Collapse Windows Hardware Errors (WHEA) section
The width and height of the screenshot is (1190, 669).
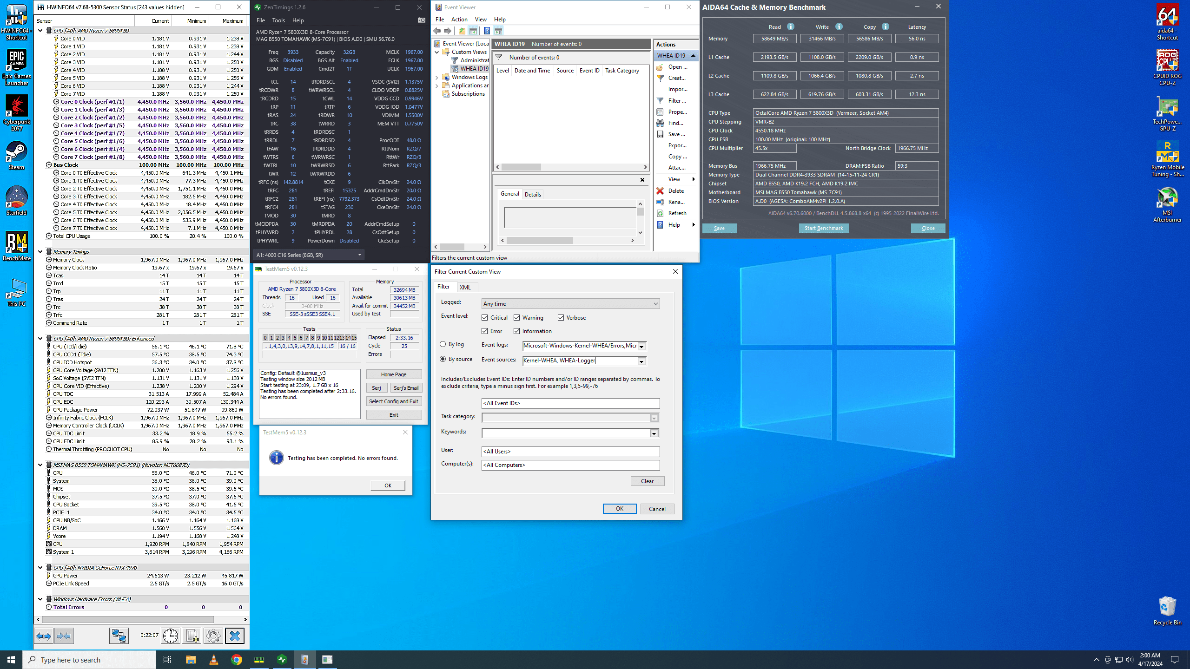click(40, 599)
